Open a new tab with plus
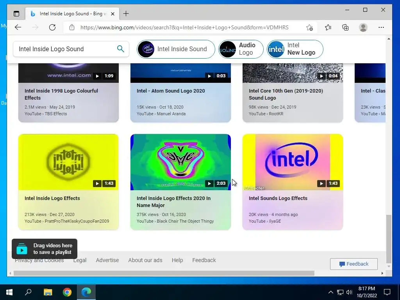The width and height of the screenshot is (400, 300). click(126, 14)
